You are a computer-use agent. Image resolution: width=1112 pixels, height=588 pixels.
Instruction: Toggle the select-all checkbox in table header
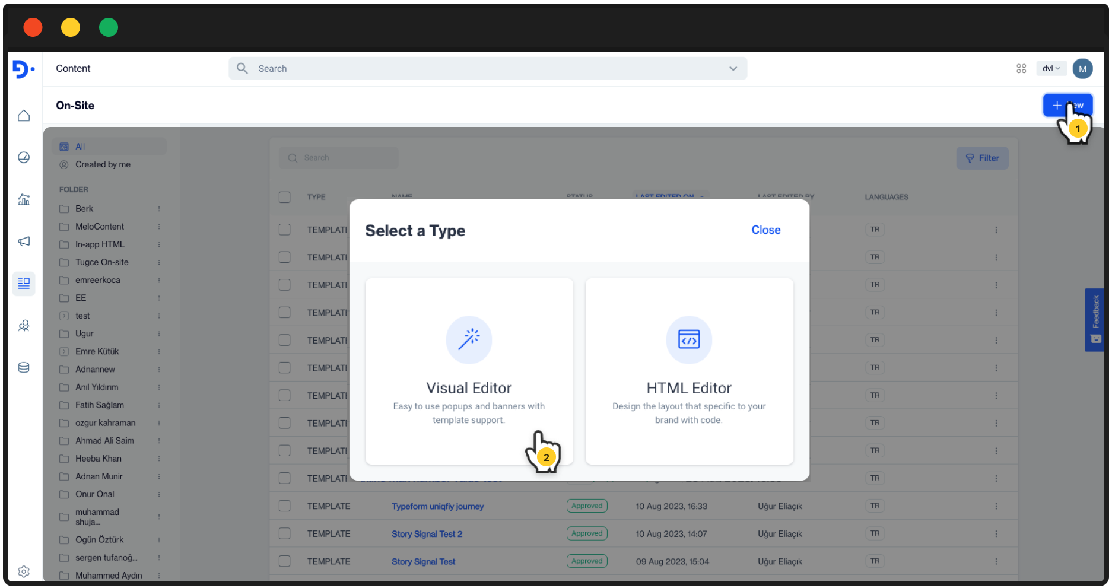(285, 197)
